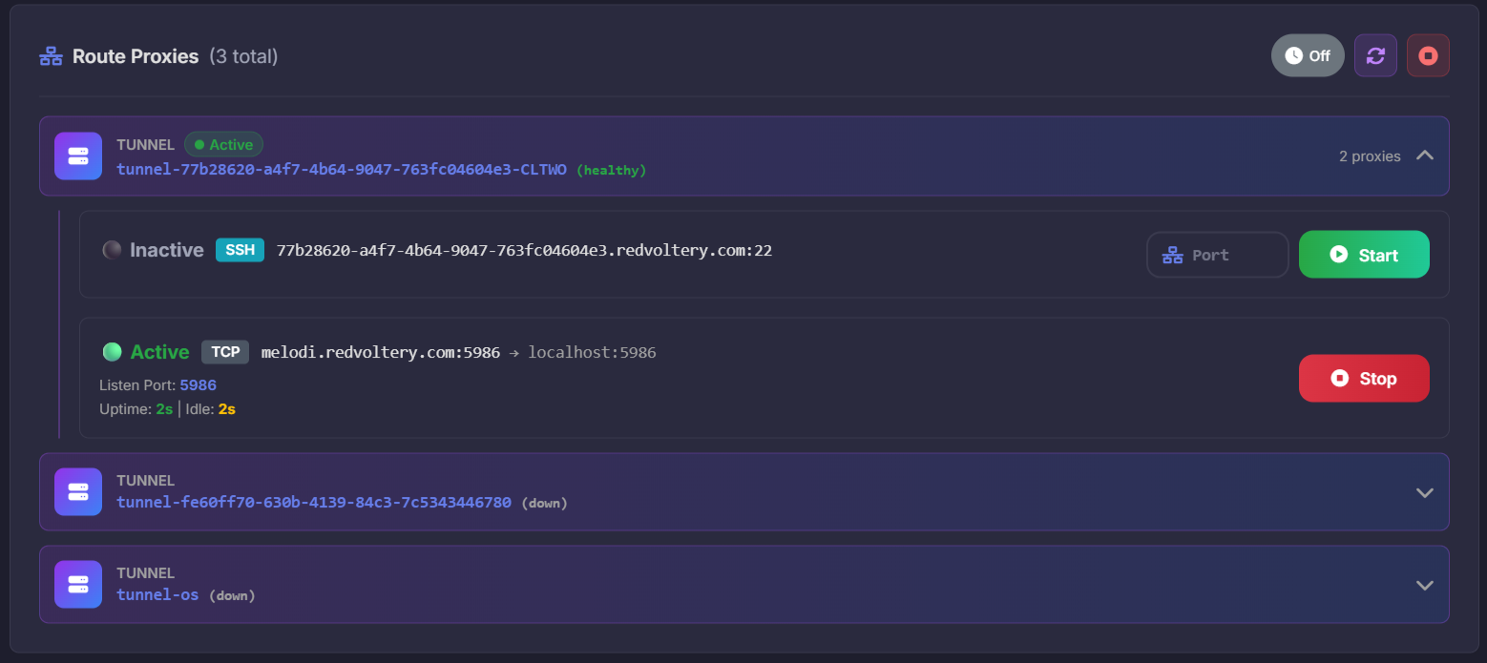Click the green Active status orb
Screen dimensions: 1487x663
[x=112, y=352]
